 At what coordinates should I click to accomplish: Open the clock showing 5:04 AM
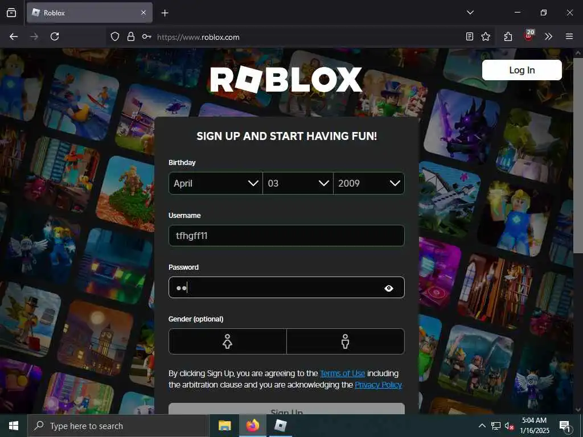coord(534,426)
